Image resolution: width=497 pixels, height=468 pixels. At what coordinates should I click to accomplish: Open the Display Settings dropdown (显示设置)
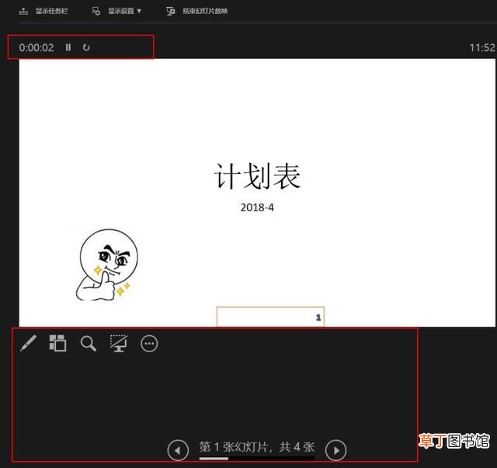[116, 11]
